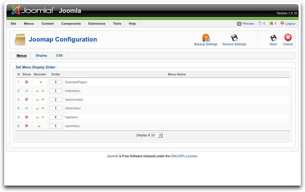Click the Backup Settings icon
The width and height of the screenshot is (305, 192).
coord(205,38)
